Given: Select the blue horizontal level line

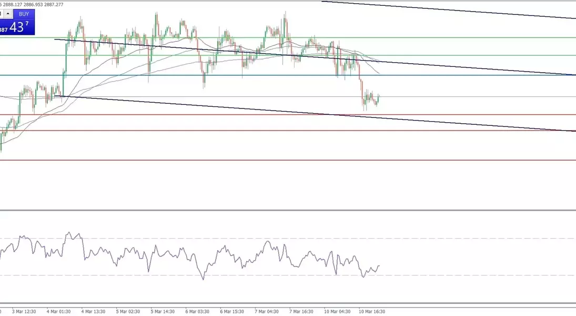Looking at the screenshot, I should [473, 75].
